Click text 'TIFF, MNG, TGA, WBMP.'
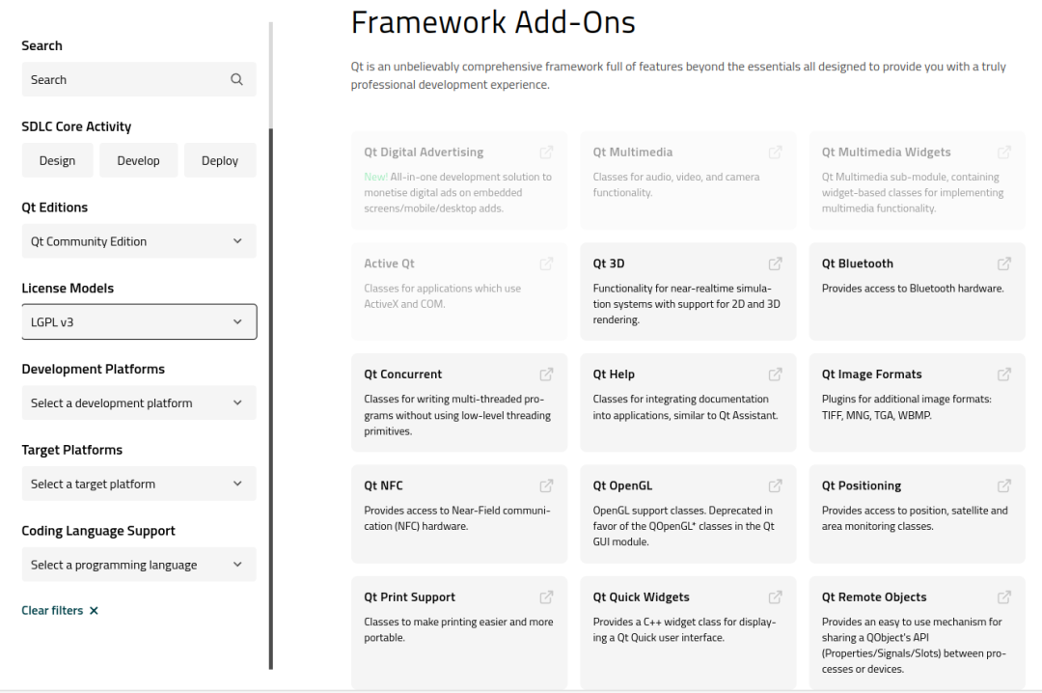Image resolution: width=1042 pixels, height=693 pixels. 876,415
